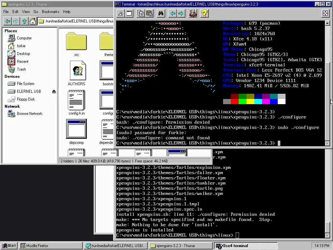Click back terminal scrollbar down arrow

327,235
